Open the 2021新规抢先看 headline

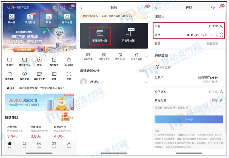41,88
